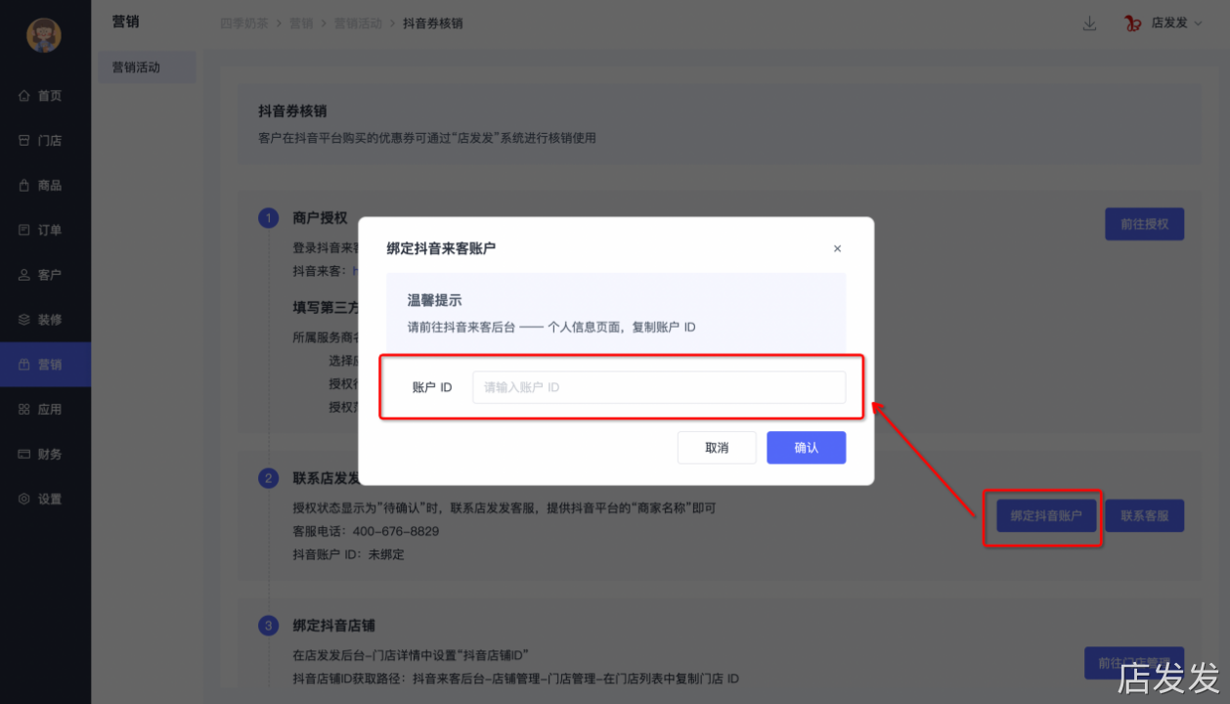Click the 营销活动 breadcrumb link
Screen dimensions: 1230x704
[x=358, y=22]
